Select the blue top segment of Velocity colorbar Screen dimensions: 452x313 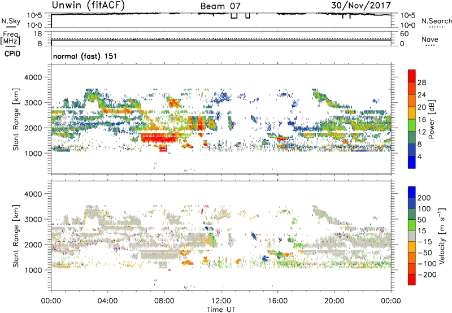(412, 192)
